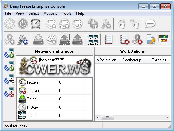
Task: Open the Tools menu
Action: [x=67, y=13]
